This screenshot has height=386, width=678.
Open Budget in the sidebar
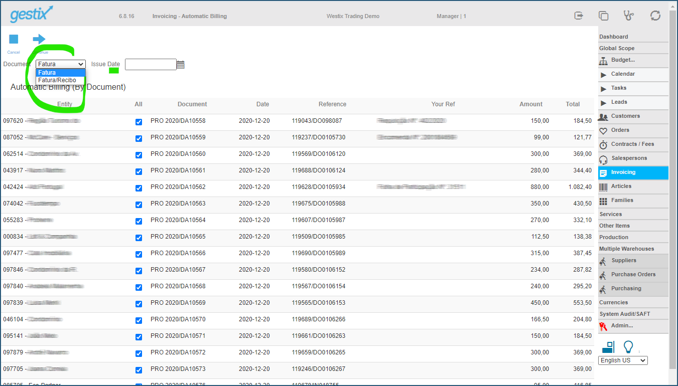pos(633,60)
